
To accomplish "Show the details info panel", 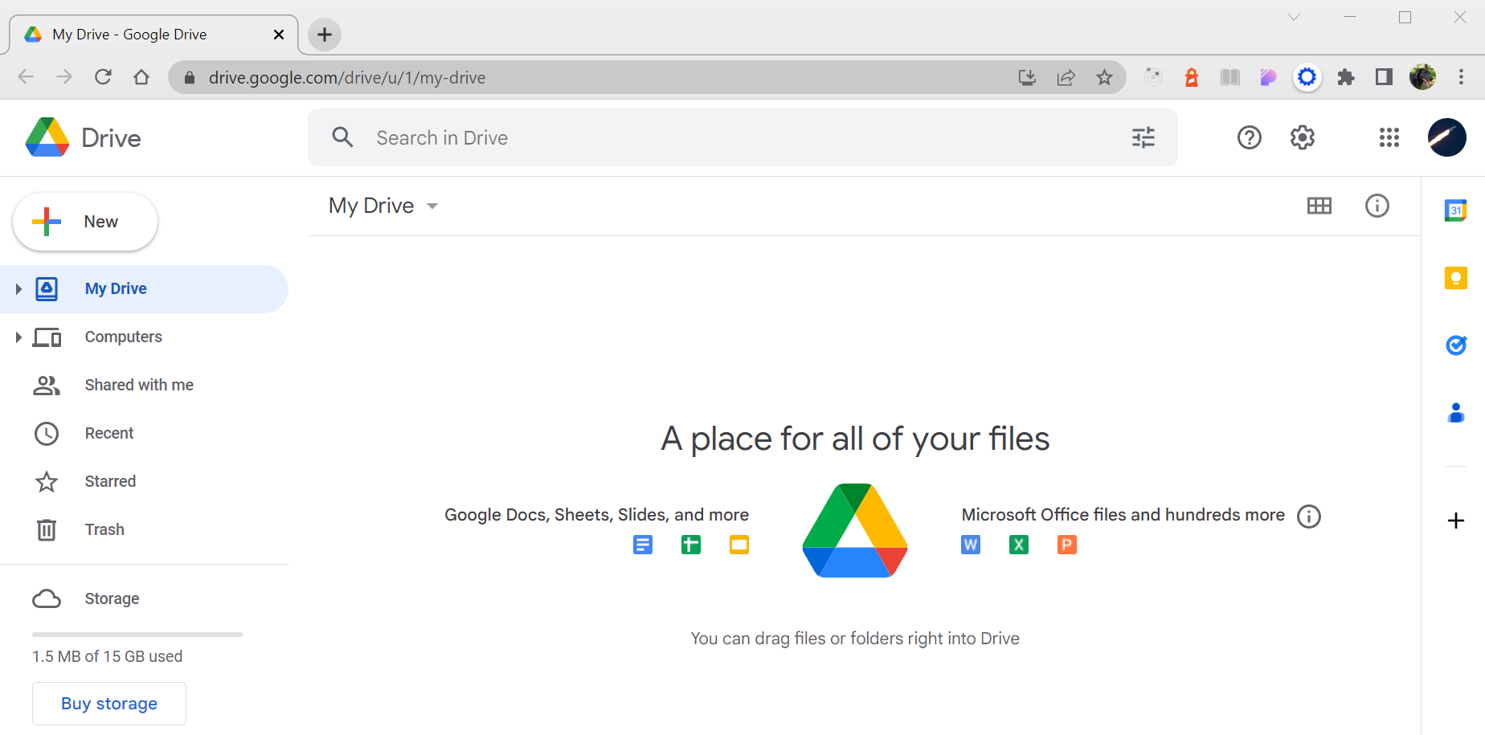I will (x=1377, y=206).
